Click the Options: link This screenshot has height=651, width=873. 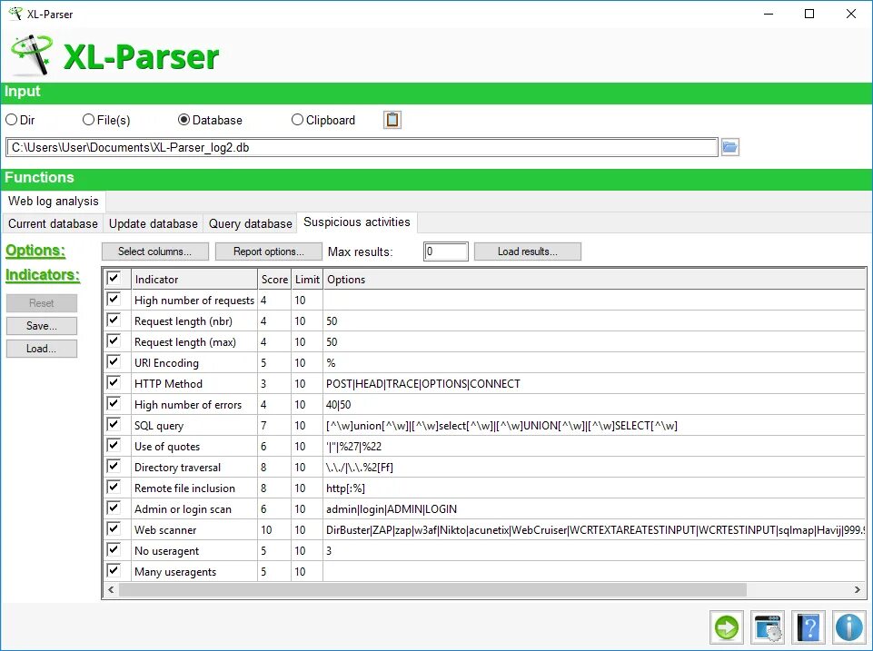point(35,251)
